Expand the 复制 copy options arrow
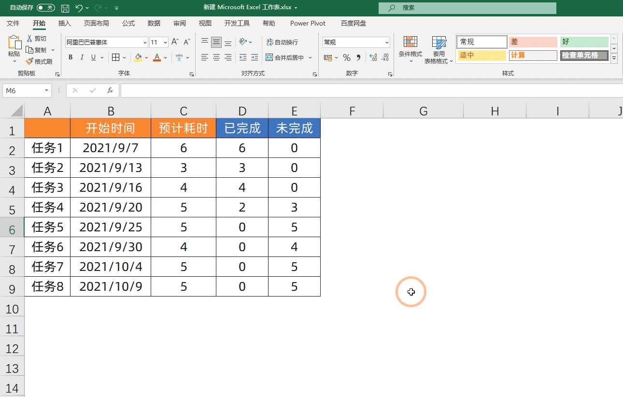The image size is (623, 397). (x=53, y=50)
